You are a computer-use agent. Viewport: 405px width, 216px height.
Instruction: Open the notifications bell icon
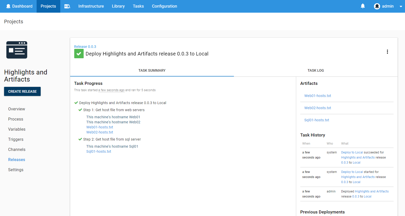tap(363, 6)
